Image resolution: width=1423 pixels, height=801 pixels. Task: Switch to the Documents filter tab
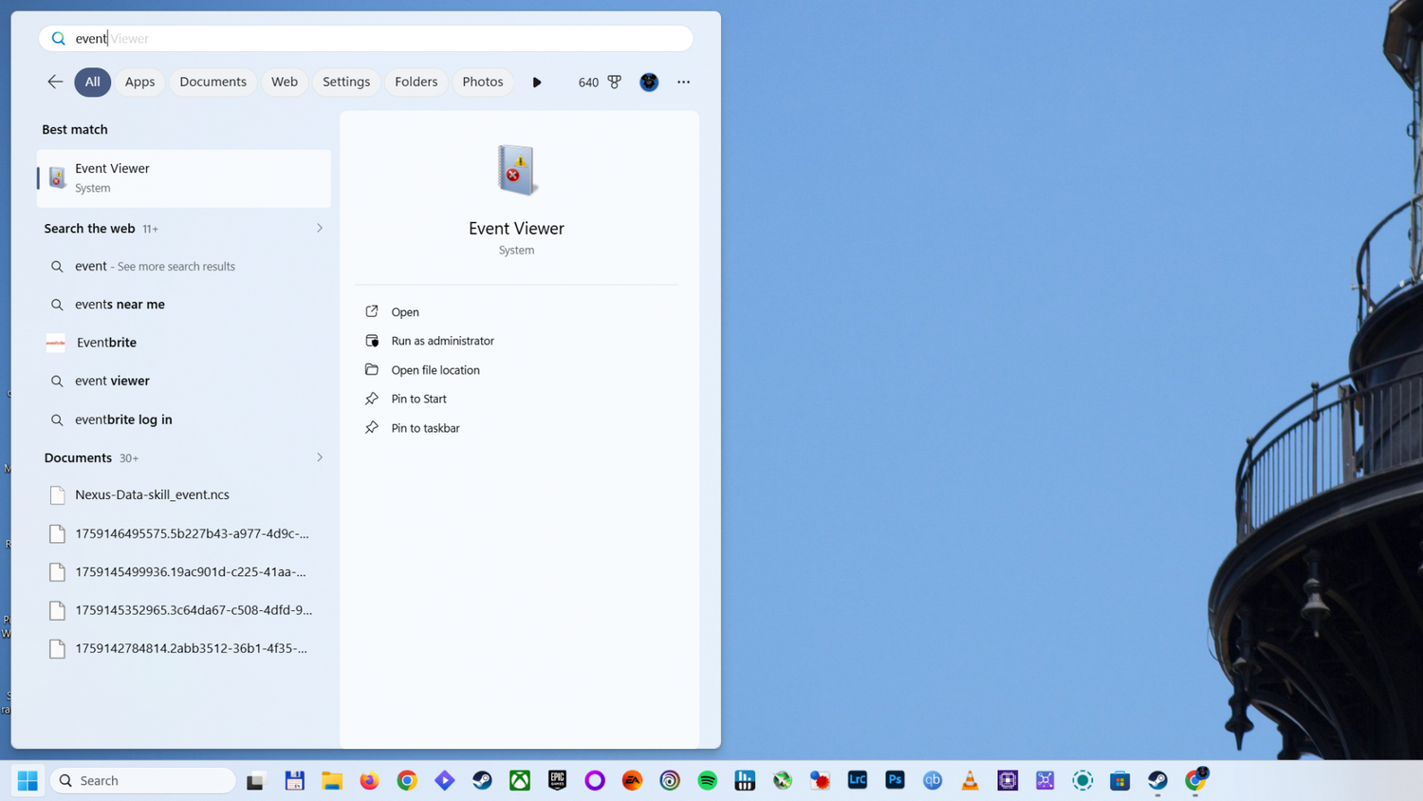(213, 82)
